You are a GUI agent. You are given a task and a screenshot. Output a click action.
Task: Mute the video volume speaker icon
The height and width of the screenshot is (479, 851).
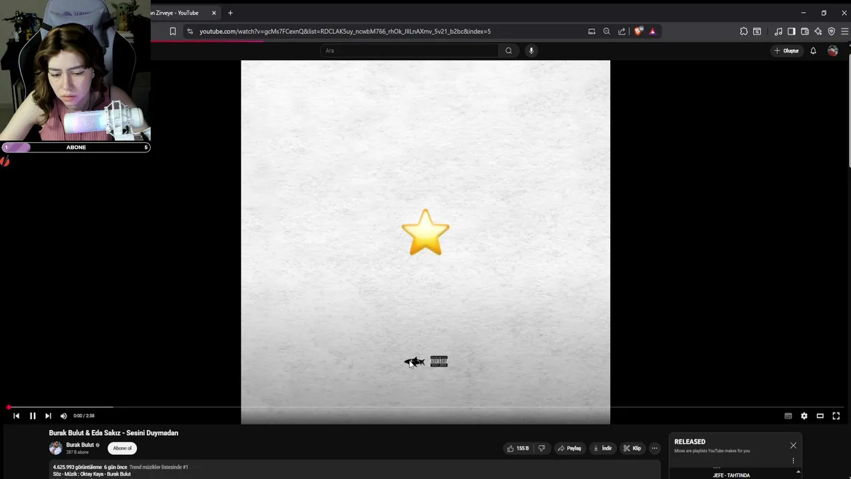(x=64, y=416)
